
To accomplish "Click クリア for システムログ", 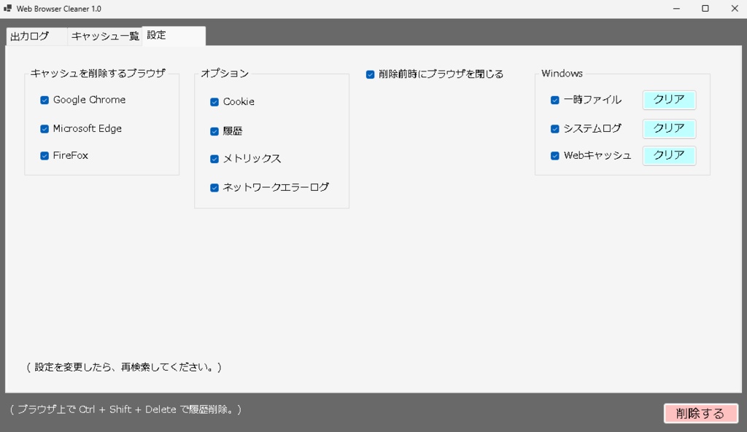I will click(669, 128).
